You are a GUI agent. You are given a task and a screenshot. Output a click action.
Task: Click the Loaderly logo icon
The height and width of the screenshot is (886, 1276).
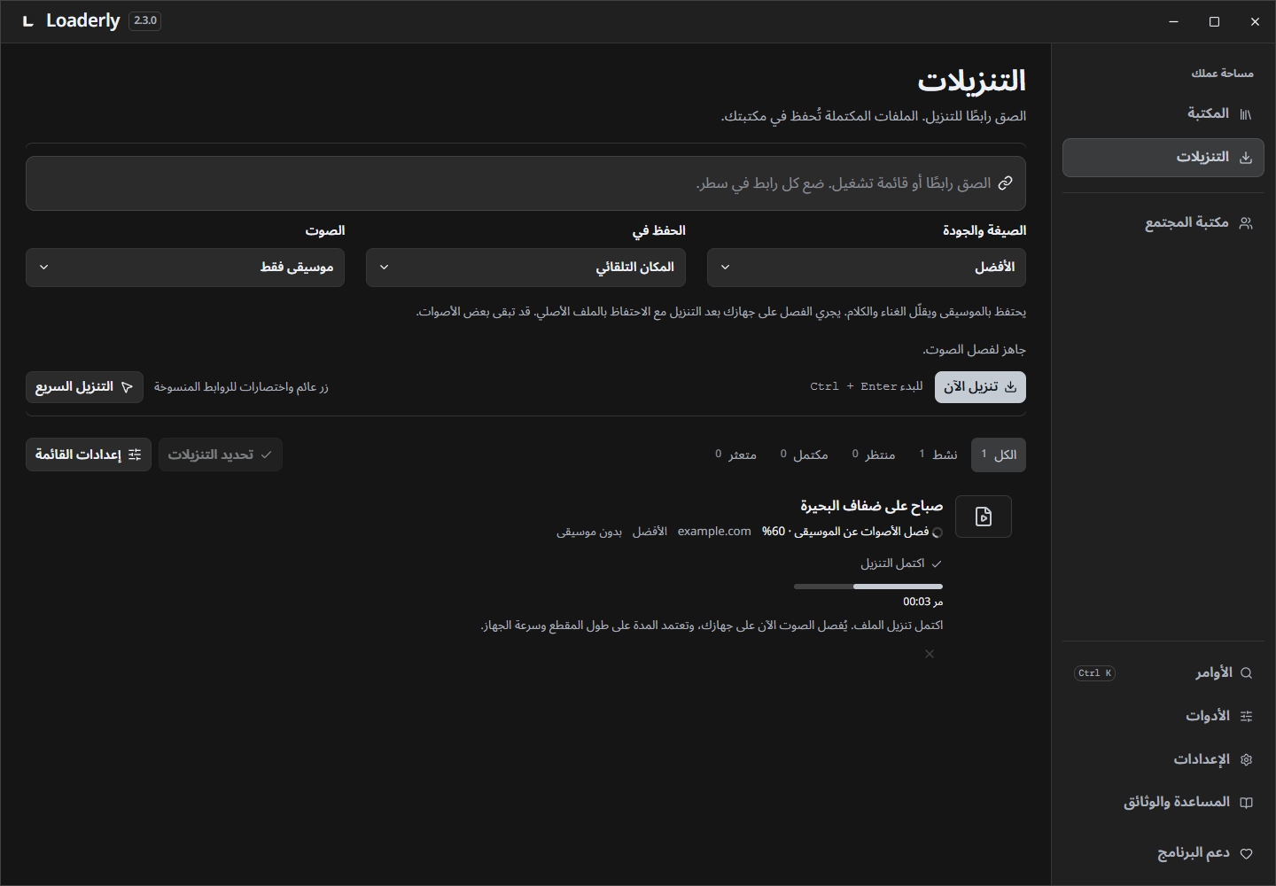(28, 21)
